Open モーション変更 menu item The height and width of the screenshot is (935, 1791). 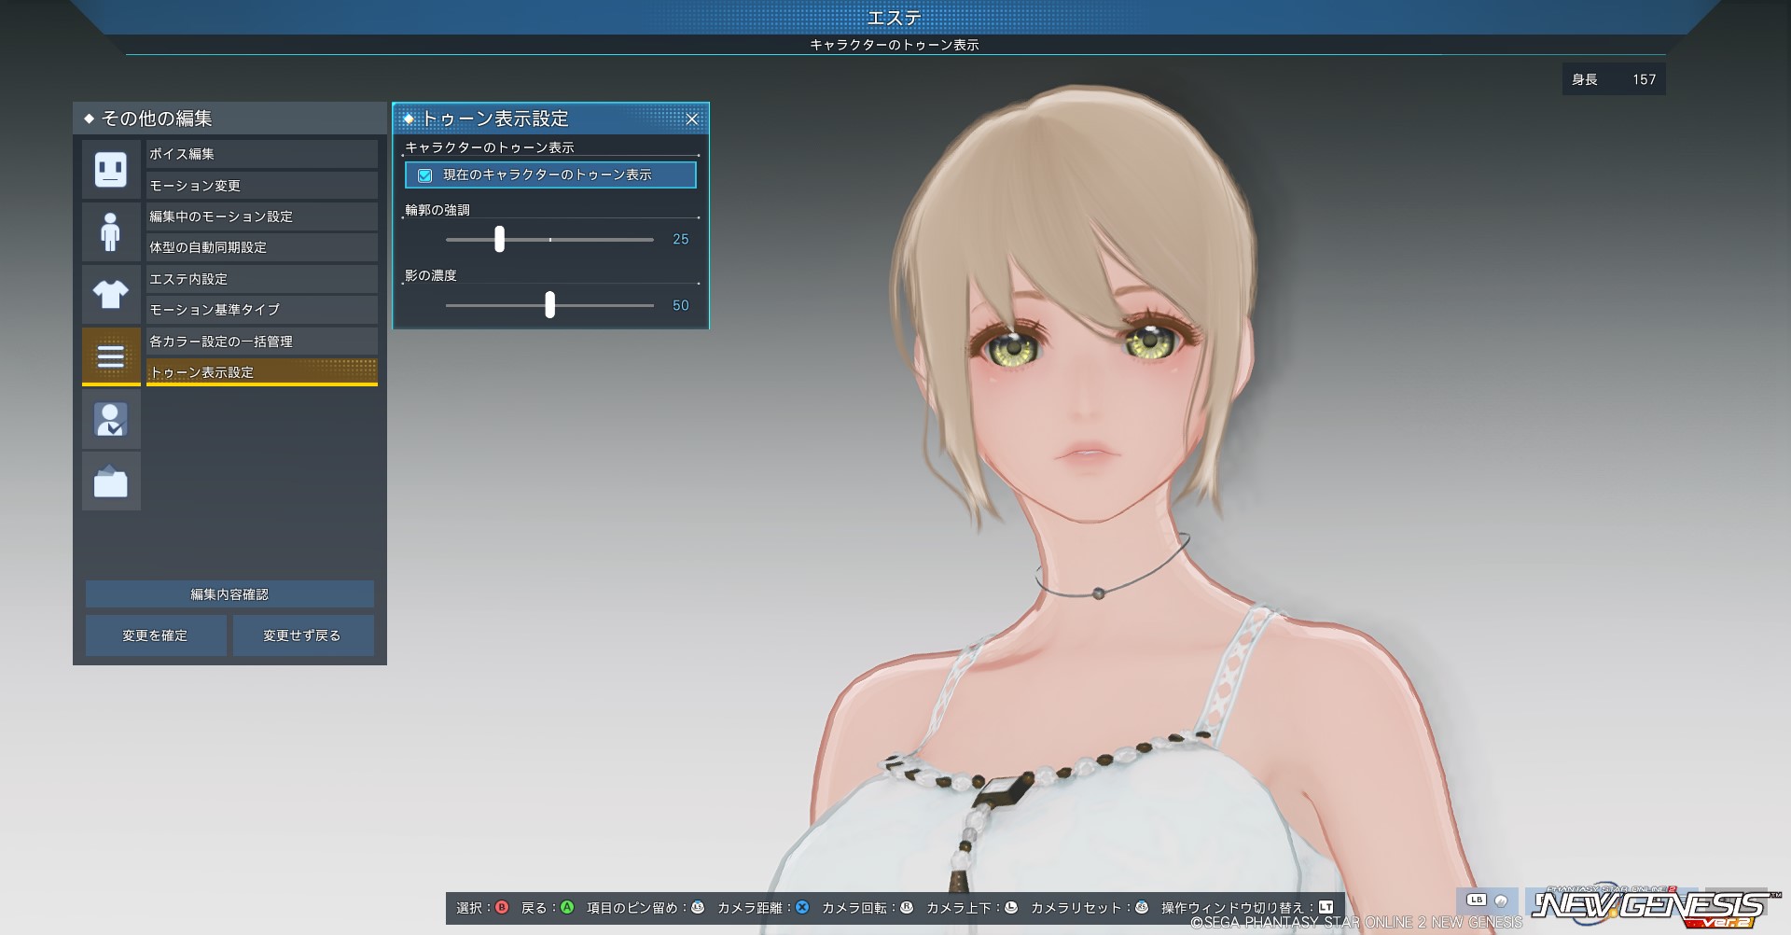point(262,185)
